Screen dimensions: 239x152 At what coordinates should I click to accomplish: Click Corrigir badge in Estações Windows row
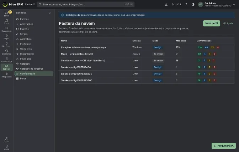tap(158, 47)
